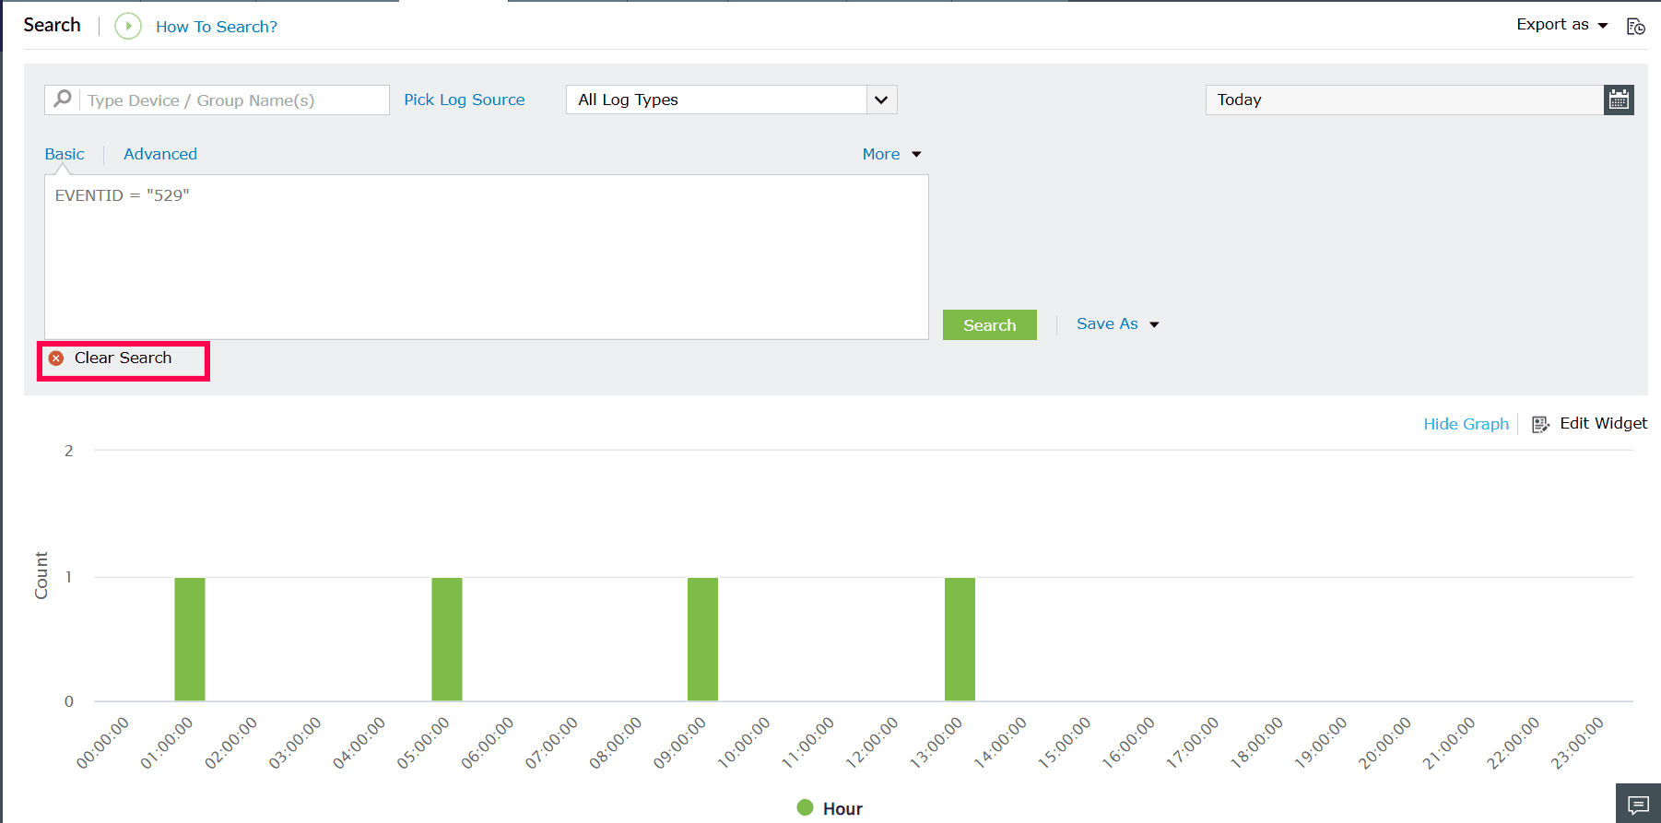Screen dimensions: 1661x823
Task: Open the calendar date picker icon
Action: [x=1619, y=100]
